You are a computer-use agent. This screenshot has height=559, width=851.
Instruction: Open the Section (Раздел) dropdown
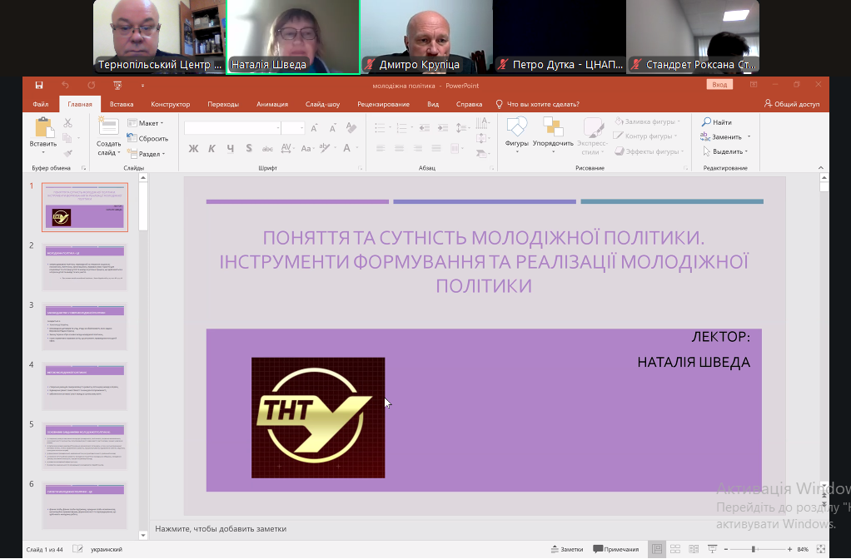click(x=151, y=154)
